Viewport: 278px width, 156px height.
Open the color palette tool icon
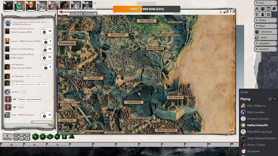[x=274, y=9]
